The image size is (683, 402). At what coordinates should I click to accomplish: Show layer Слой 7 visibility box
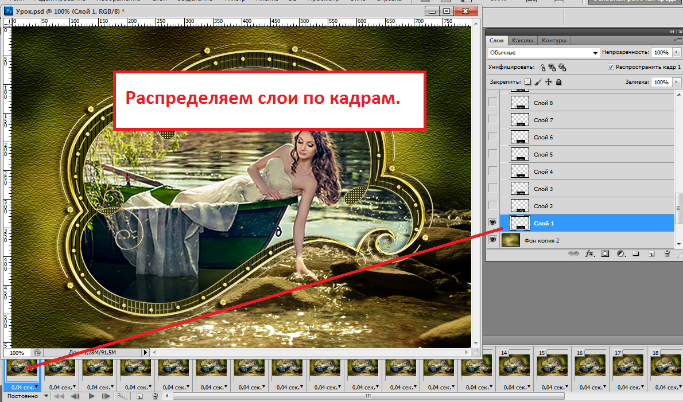coord(492,120)
